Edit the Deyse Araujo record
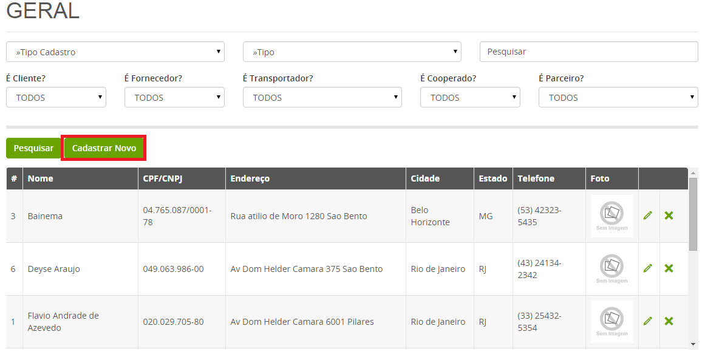The width and height of the screenshot is (705, 360). pos(647,268)
